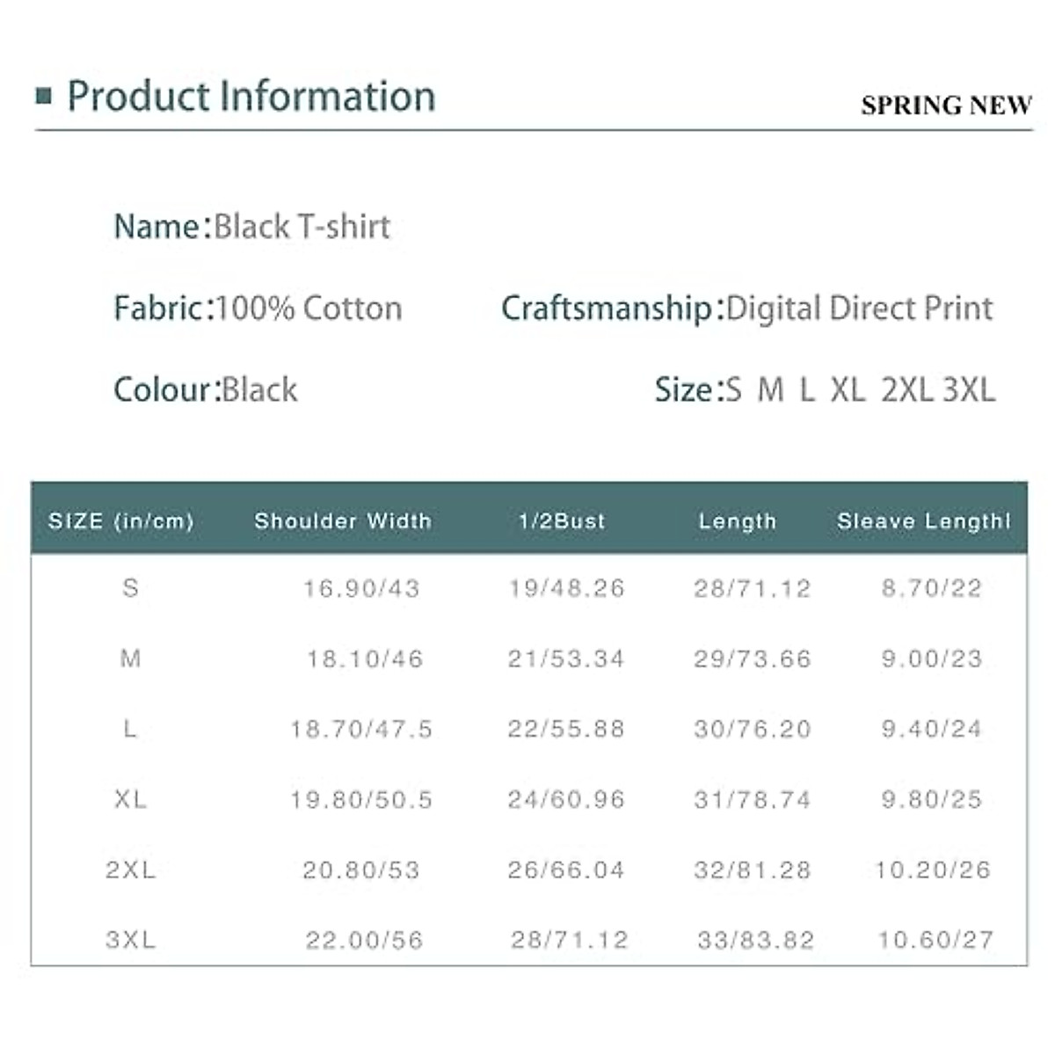The height and width of the screenshot is (1055, 1055).
Task: Click the 3XL row label in the table
Action: pyautogui.click(x=131, y=940)
